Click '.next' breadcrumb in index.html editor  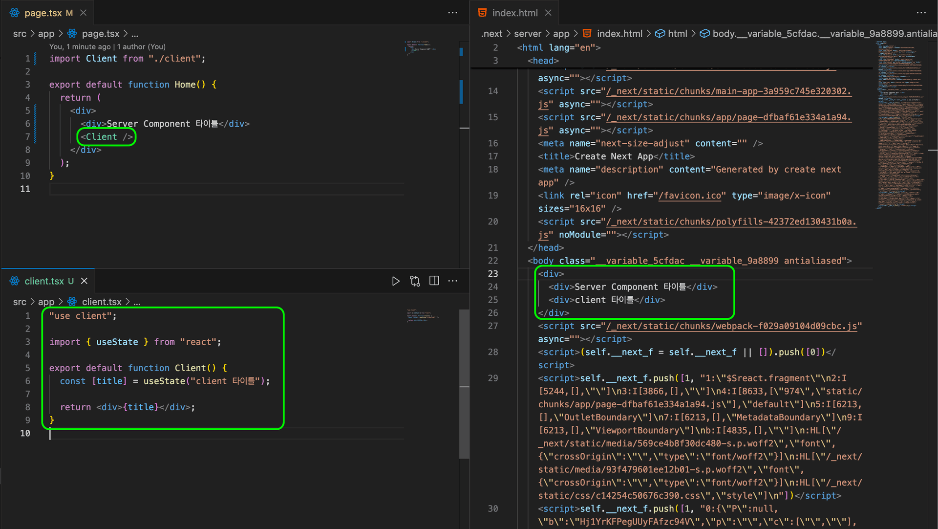[x=491, y=34]
